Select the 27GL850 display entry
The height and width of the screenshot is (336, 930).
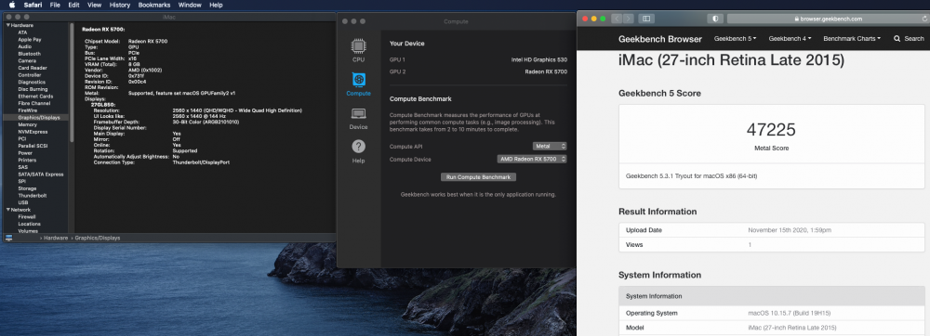coord(102,105)
